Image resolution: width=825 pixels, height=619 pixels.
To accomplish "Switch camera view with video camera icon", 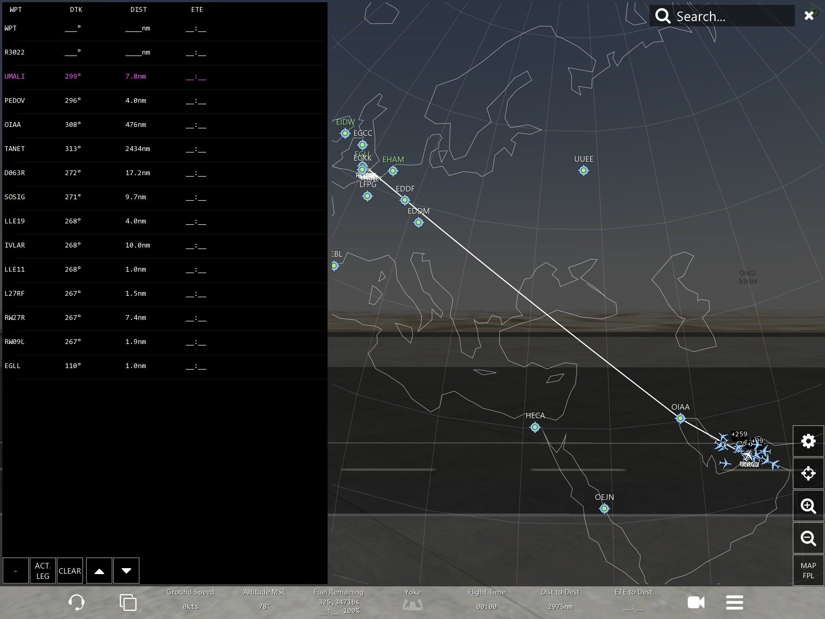I will pyautogui.click(x=696, y=602).
